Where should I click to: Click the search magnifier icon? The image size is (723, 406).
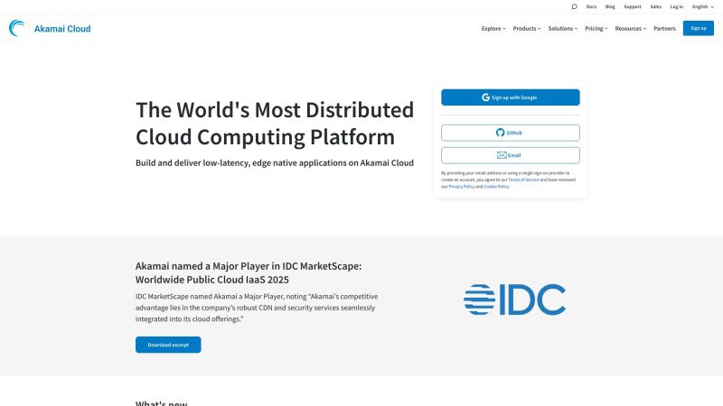pos(574,6)
